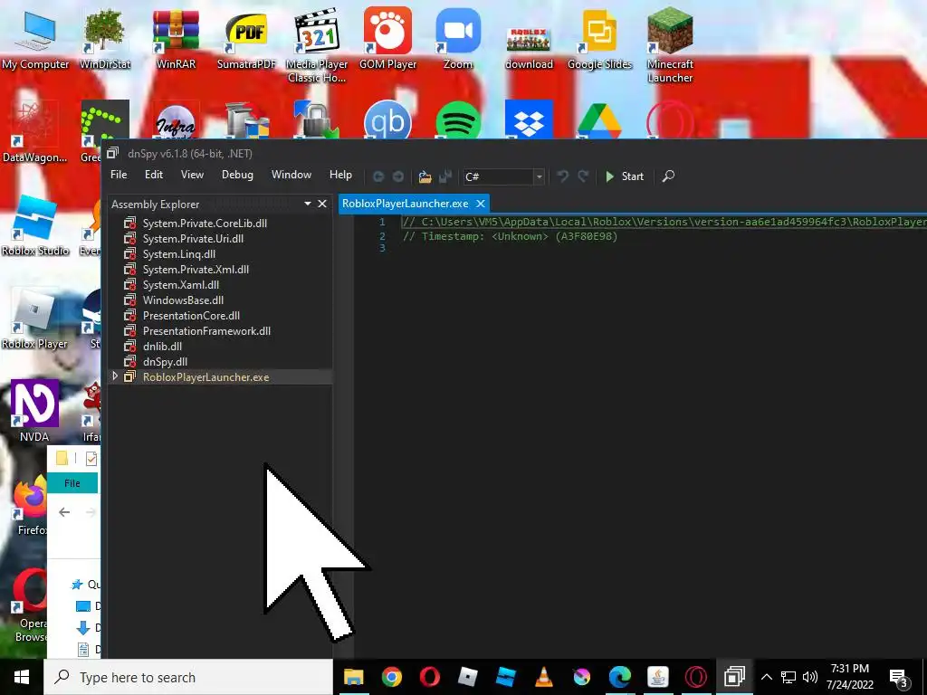
Task: Click the Windows Start button
Action: (x=22, y=677)
